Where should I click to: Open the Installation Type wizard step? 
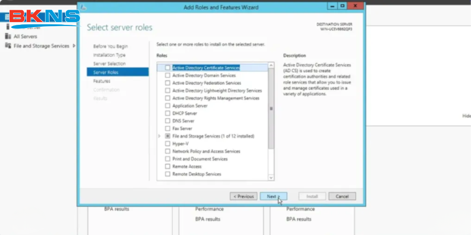(x=109, y=55)
